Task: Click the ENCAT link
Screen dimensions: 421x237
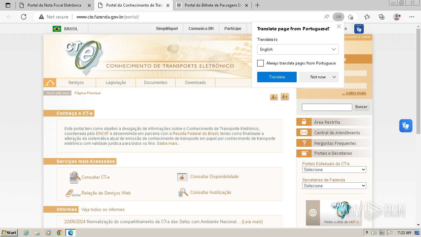Action: pos(102,134)
